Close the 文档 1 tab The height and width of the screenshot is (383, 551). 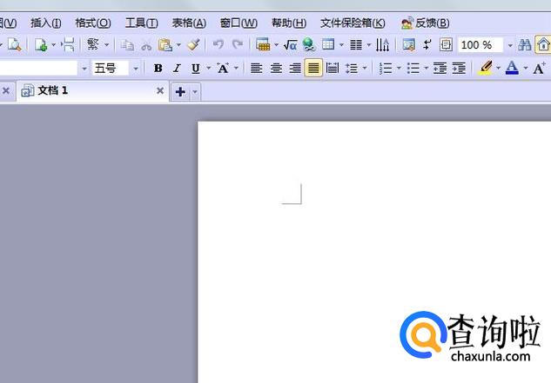pyautogui.click(x=160, y=91)
